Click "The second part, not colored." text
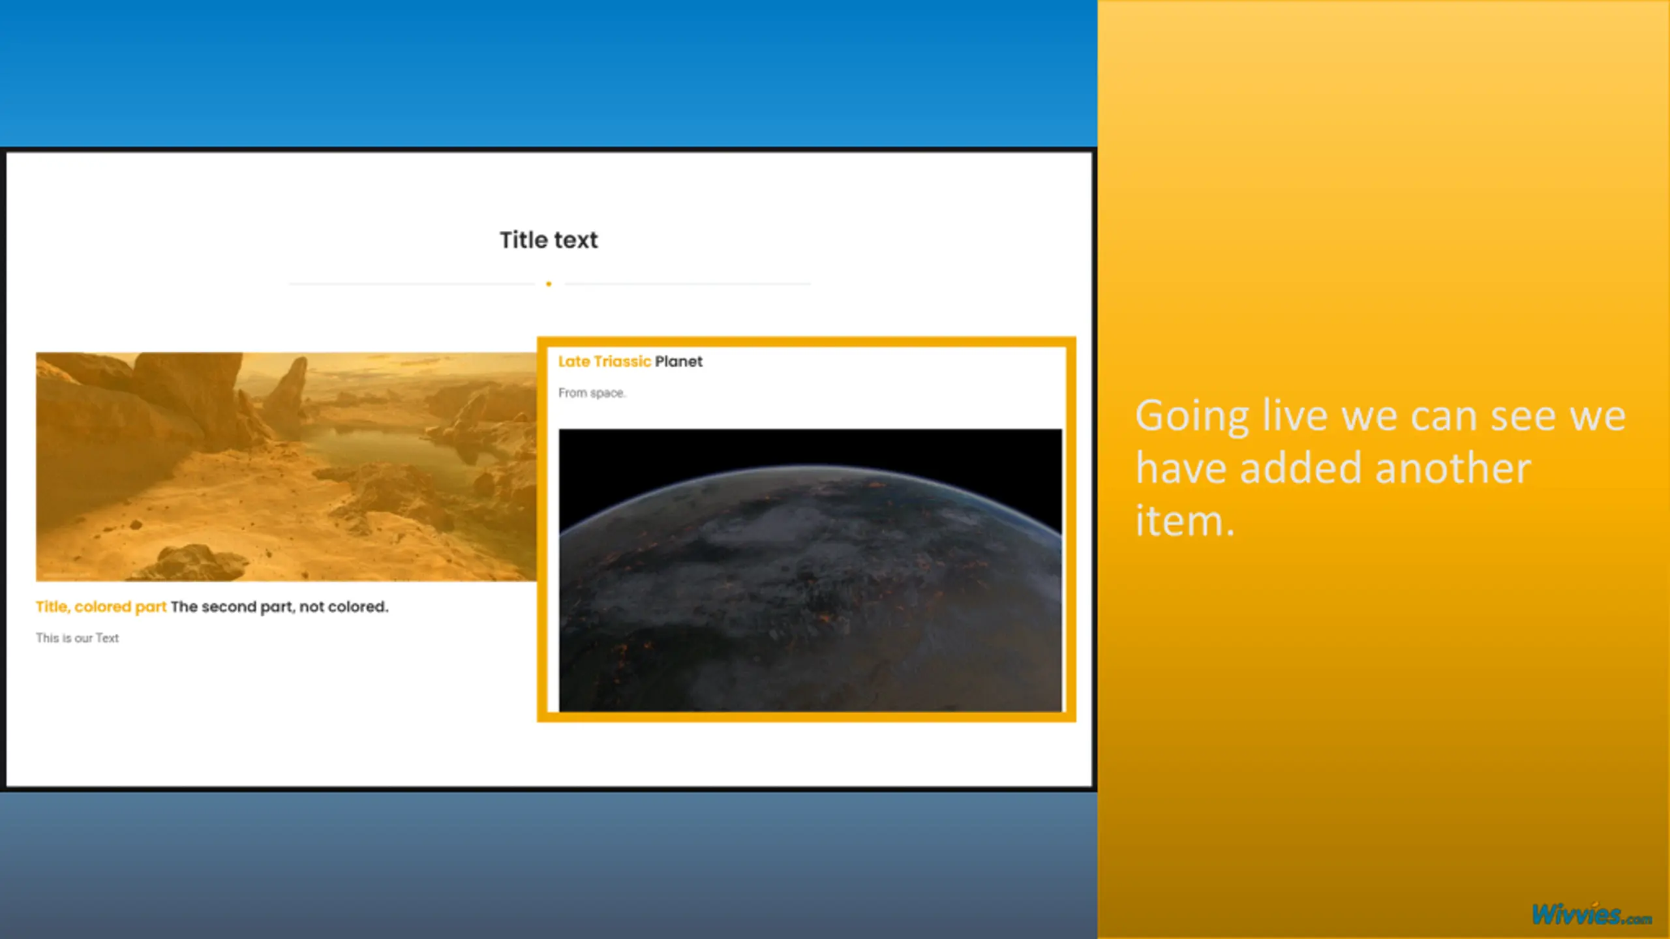 point(279,606)
